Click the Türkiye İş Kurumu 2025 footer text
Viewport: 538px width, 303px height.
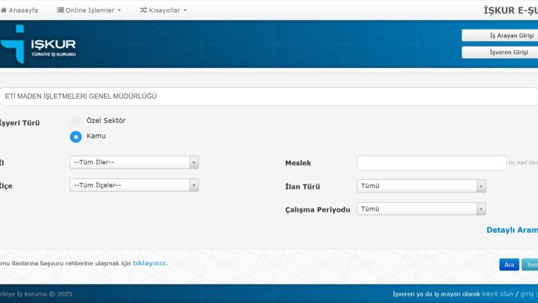click(36, 294)
